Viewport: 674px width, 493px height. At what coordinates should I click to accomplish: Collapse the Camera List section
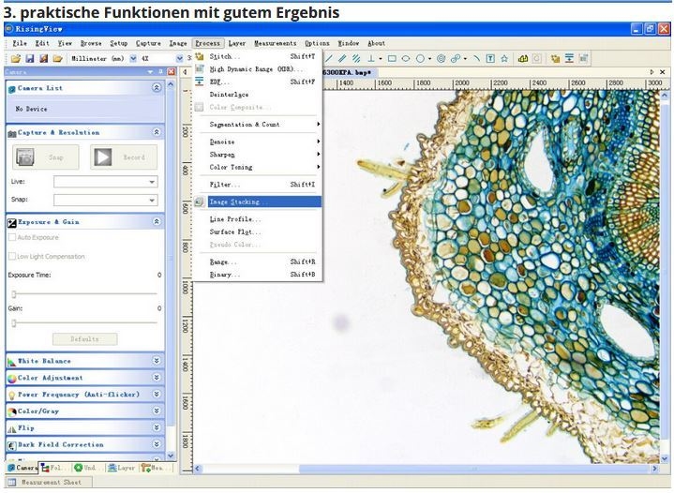click(157, 88)
